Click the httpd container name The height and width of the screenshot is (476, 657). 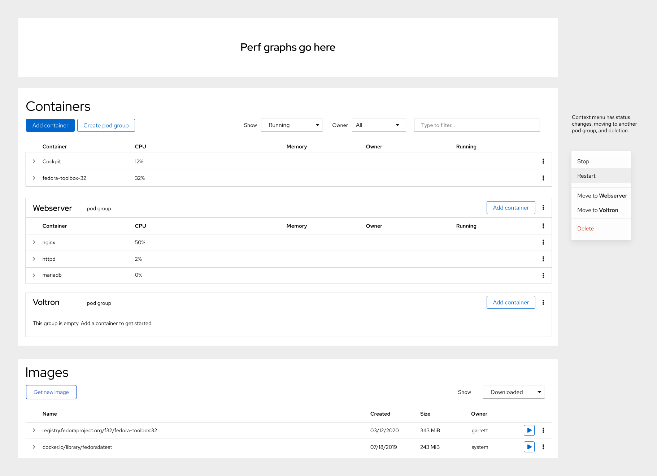point(49,259)
